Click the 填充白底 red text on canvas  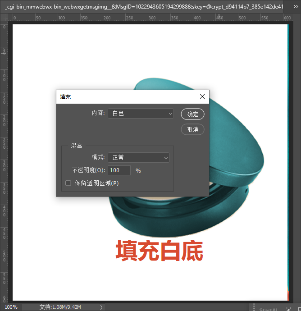point(159,251)
